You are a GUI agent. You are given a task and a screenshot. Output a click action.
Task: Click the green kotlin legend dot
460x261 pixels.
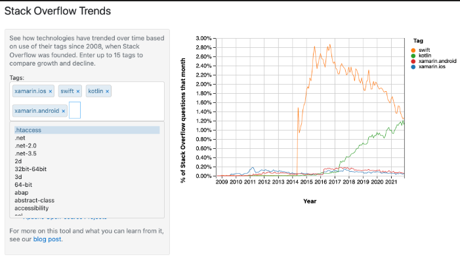[x=413, y=56]
